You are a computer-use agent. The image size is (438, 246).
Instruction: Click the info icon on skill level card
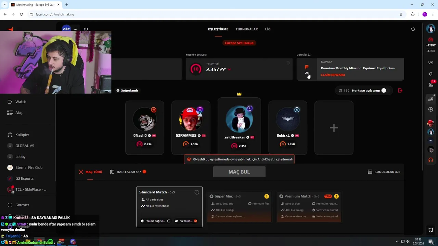288,63
